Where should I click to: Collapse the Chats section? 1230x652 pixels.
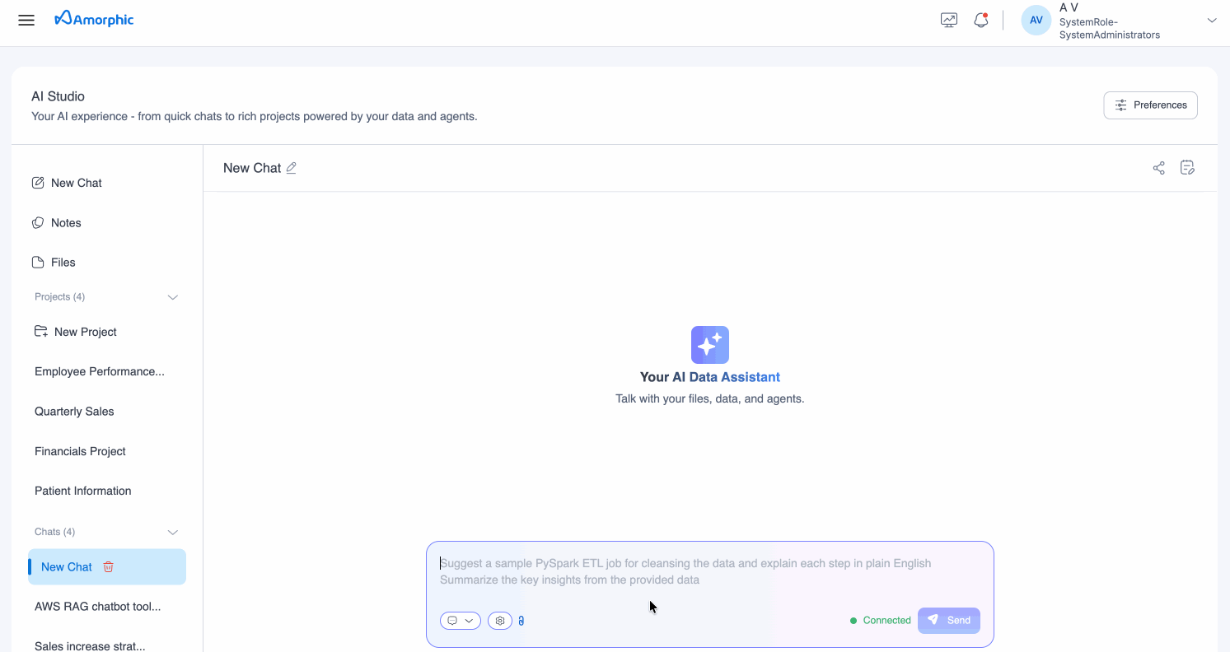click(173, 532)
